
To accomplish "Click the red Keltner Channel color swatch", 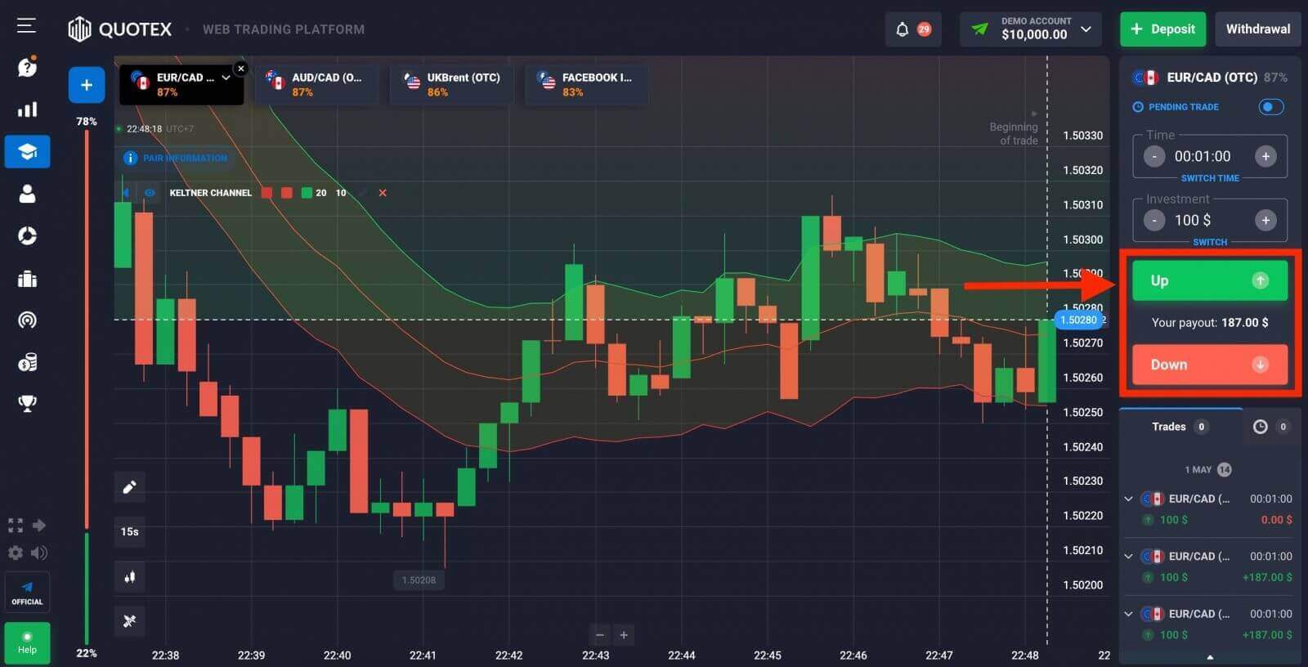I will tap(267, 193).
